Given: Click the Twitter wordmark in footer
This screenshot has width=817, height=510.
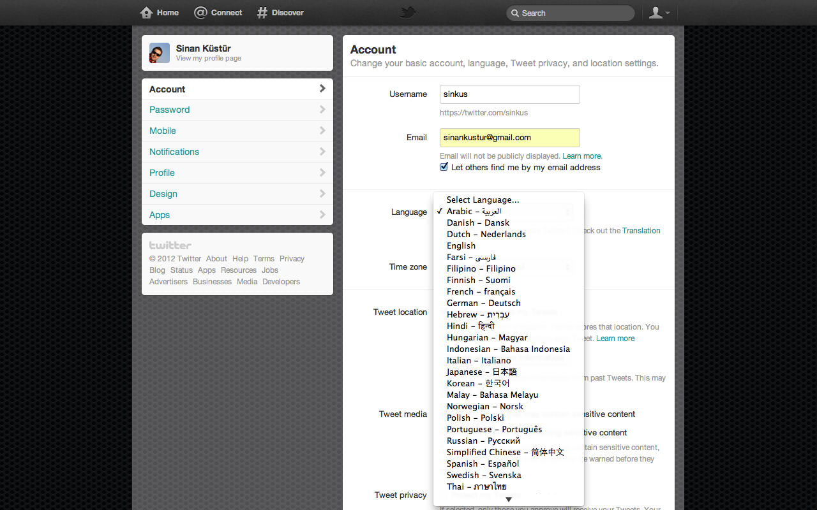Looking at the screenshot, I should 170,245.
